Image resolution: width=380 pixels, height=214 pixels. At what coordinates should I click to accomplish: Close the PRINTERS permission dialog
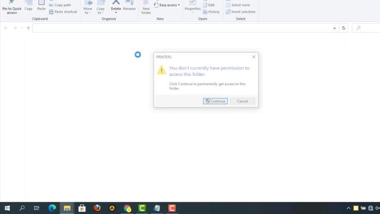click(x=254, y=57)
